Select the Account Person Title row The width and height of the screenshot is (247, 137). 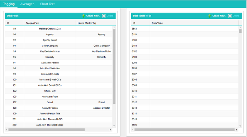(x=59, y=114)
